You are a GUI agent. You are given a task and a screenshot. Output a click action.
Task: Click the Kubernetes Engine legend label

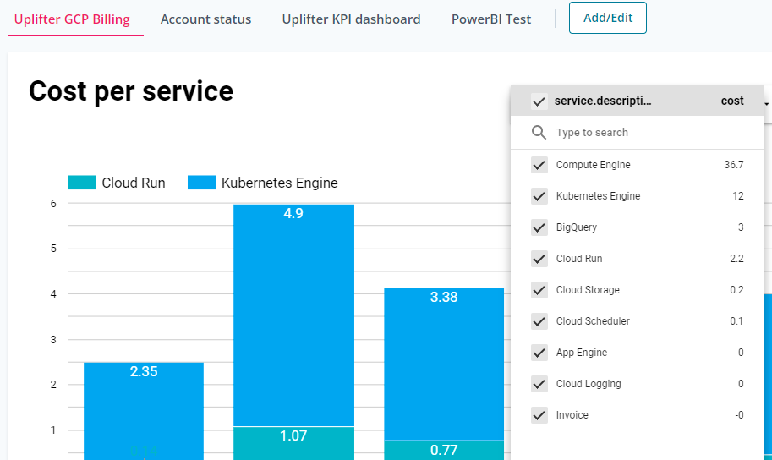pos(280,183)
